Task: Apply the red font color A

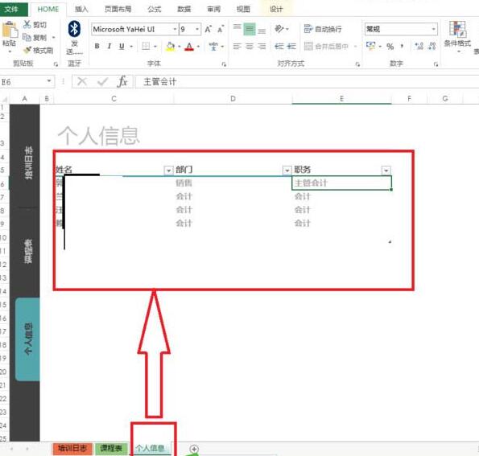Action: (189, 47)
